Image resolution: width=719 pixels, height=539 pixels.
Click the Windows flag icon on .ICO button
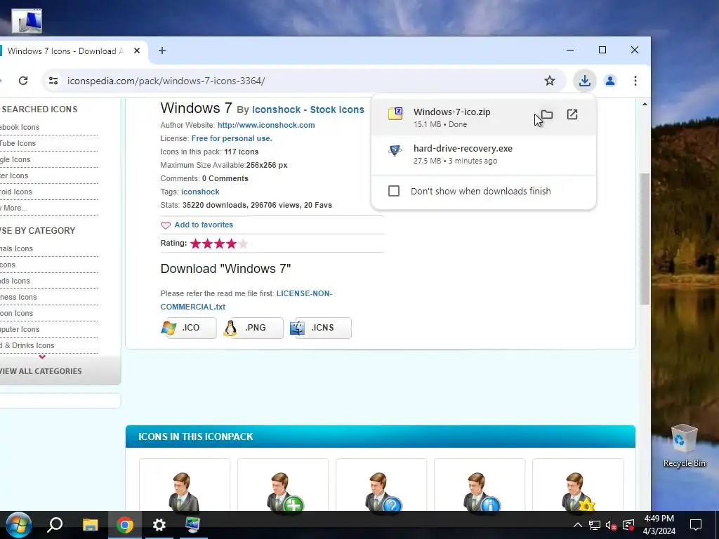(x=169, y=328)
